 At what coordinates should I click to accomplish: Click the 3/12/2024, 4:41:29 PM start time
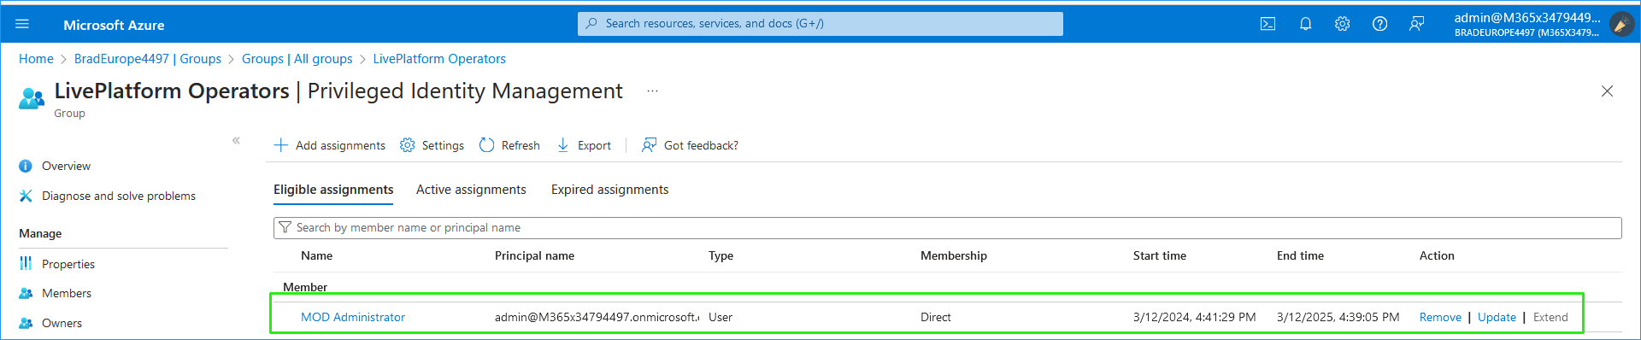pos(1195,317)
